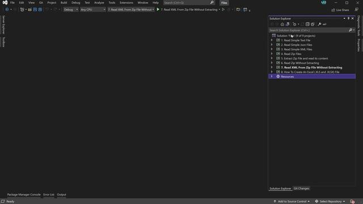363x204 pixels.
Task: Click the Navigate Backward toolbar button
Action: (7, 10)
